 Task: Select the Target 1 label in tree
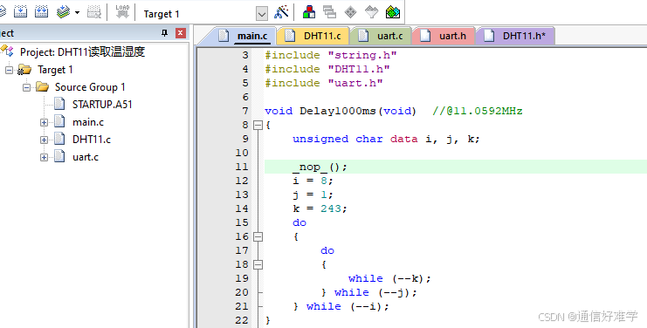tap(55, 70)
